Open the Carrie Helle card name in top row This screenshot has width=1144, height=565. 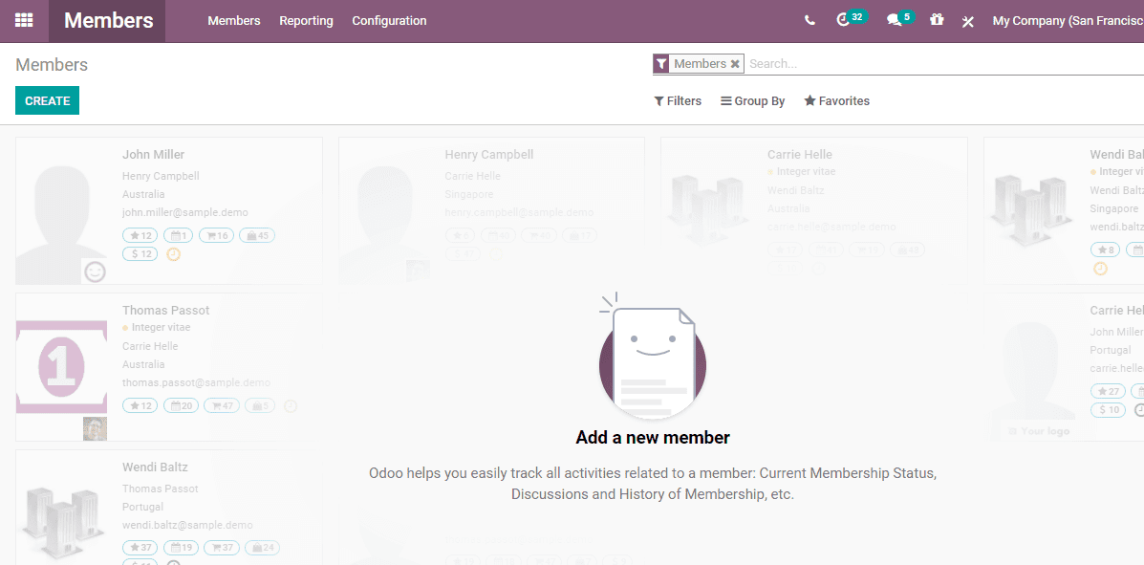(800, 155)
